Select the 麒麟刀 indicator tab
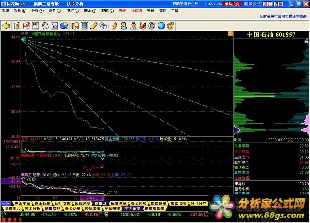 (101, 204)
